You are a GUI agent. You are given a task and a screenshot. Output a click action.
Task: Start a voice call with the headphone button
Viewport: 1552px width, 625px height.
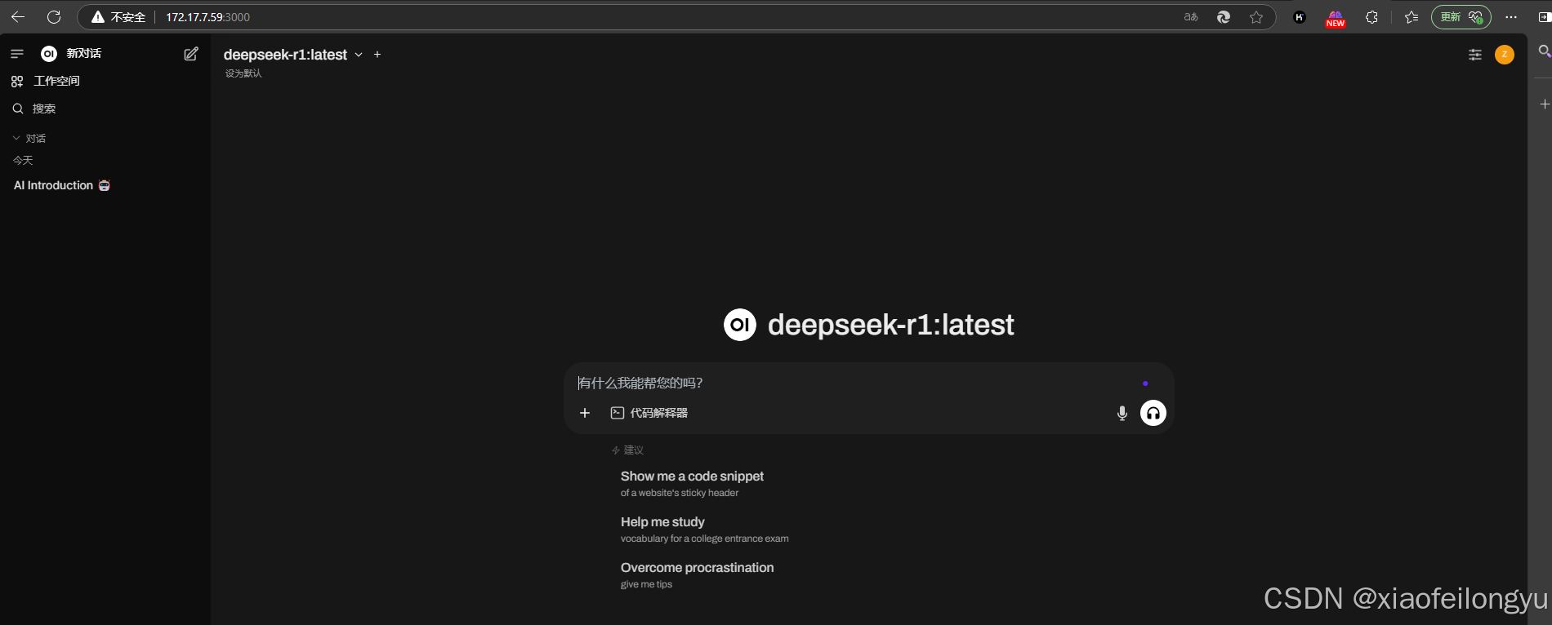pyautogui.click(x=1153, y=413)
